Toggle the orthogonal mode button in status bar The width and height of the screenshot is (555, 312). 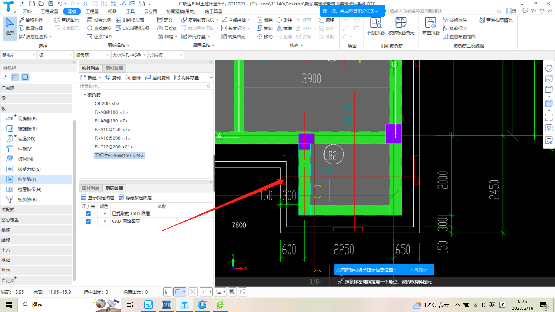(x=167, y=292)
